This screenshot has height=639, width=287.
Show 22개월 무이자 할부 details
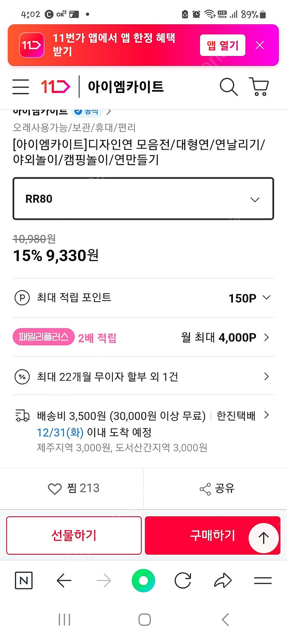point(143,377)
